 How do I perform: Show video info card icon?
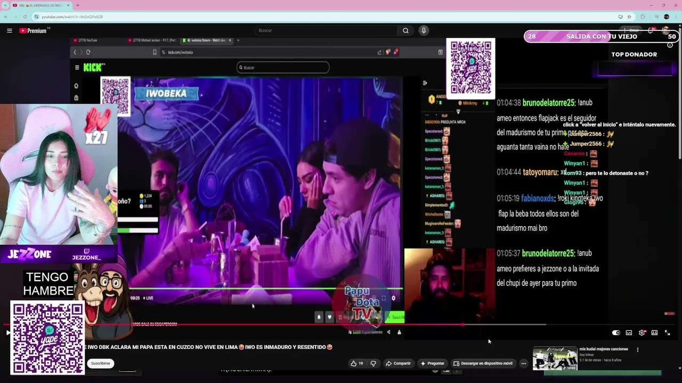pyautogui.click(x=670, y=45)
